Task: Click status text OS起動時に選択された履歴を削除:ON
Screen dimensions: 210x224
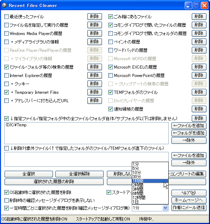Action: tap(34, 219)
